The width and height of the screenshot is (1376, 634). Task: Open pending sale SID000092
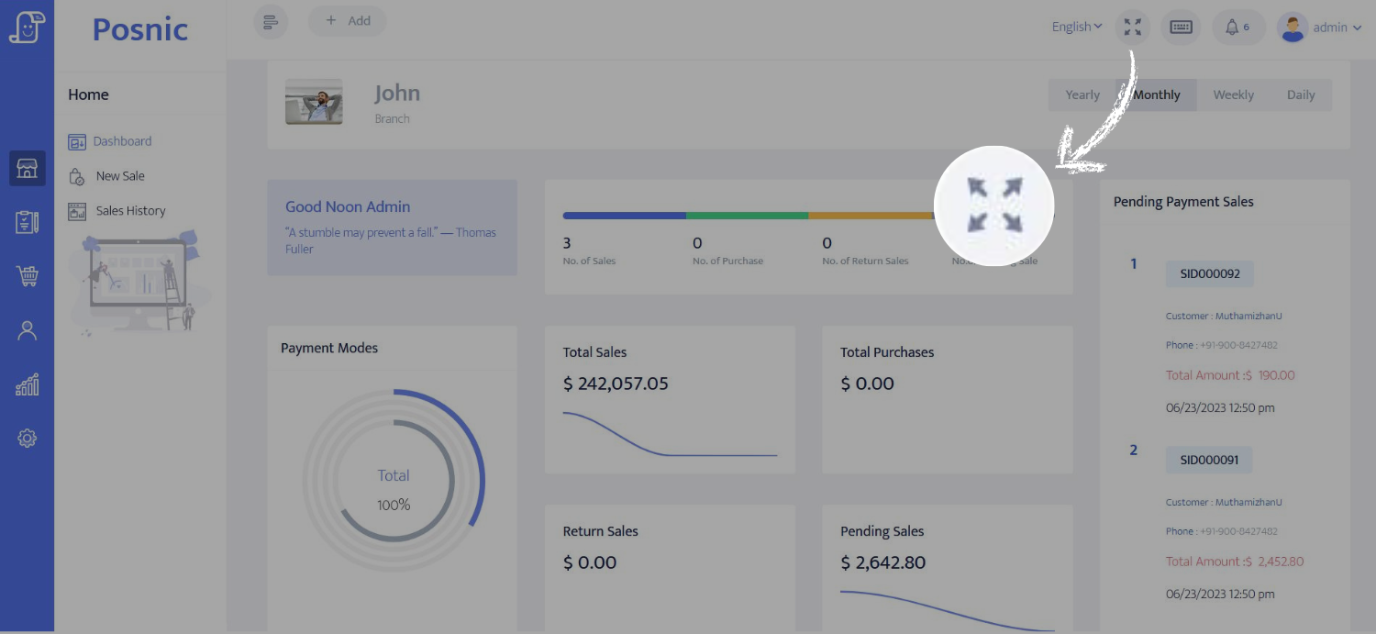[1209, 274]
